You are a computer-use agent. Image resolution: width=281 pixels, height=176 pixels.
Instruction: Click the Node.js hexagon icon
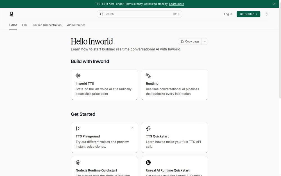pyautogui.click(x=78, y=162)
